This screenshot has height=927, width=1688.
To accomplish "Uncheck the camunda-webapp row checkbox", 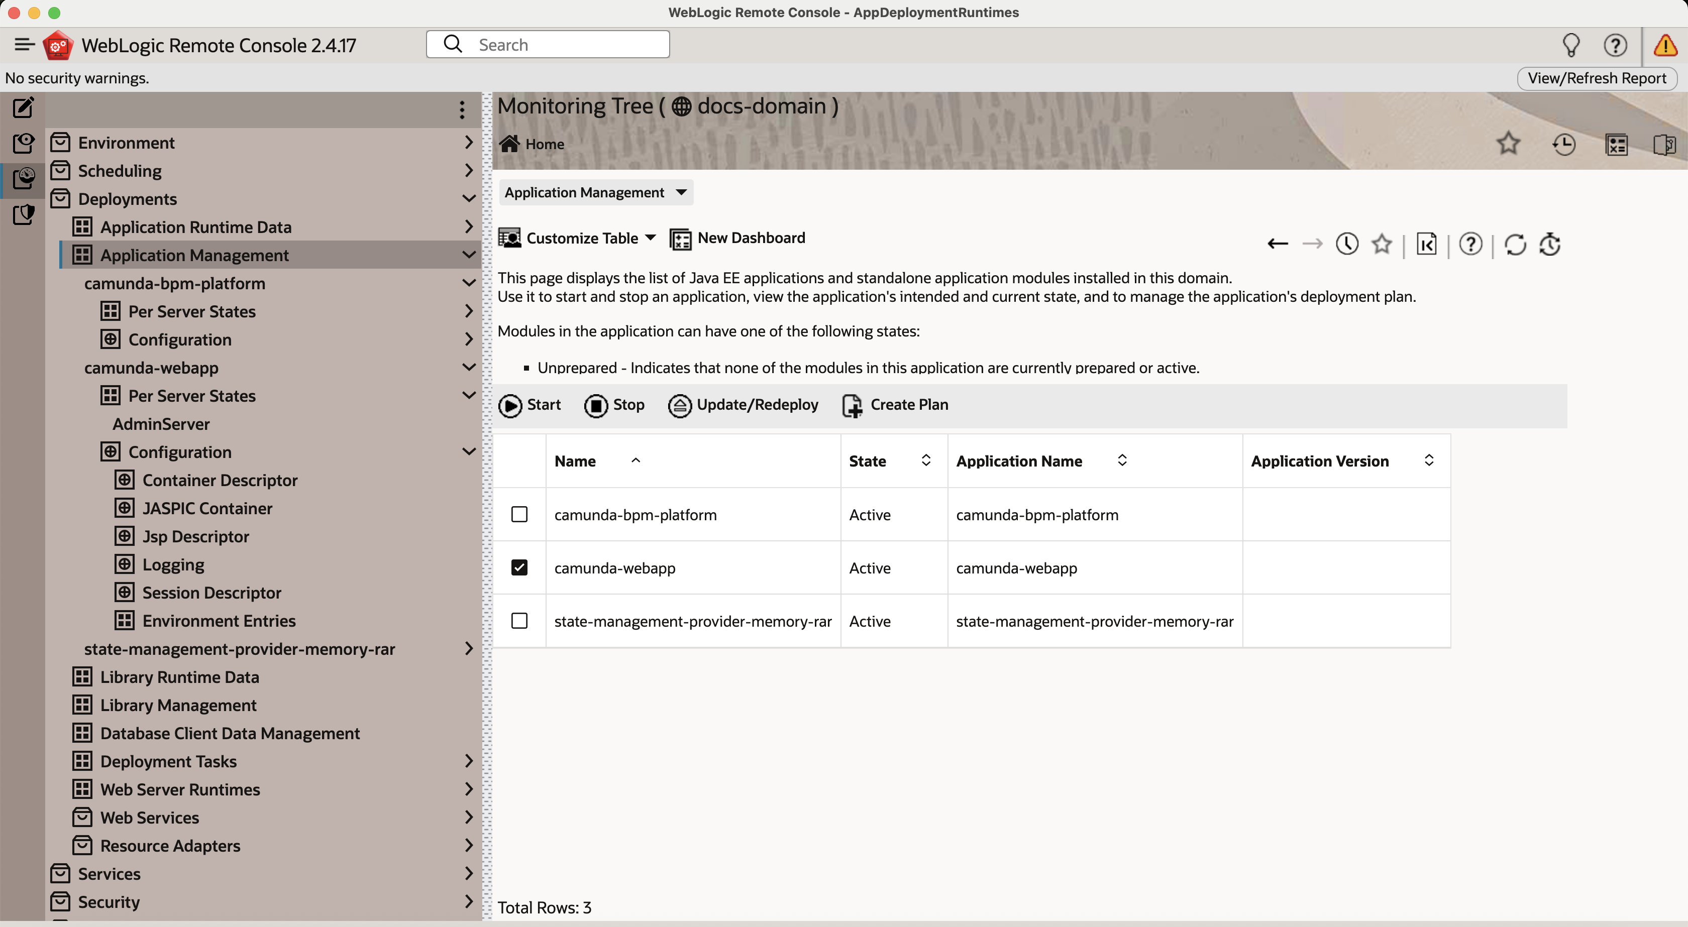I will (x=519, y=567).
